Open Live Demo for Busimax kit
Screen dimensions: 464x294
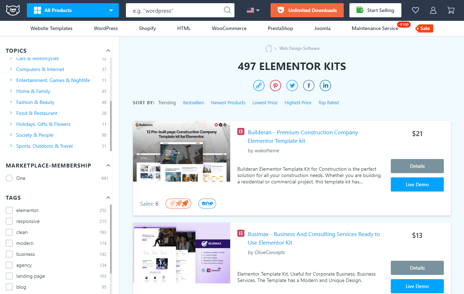(417, 286)
